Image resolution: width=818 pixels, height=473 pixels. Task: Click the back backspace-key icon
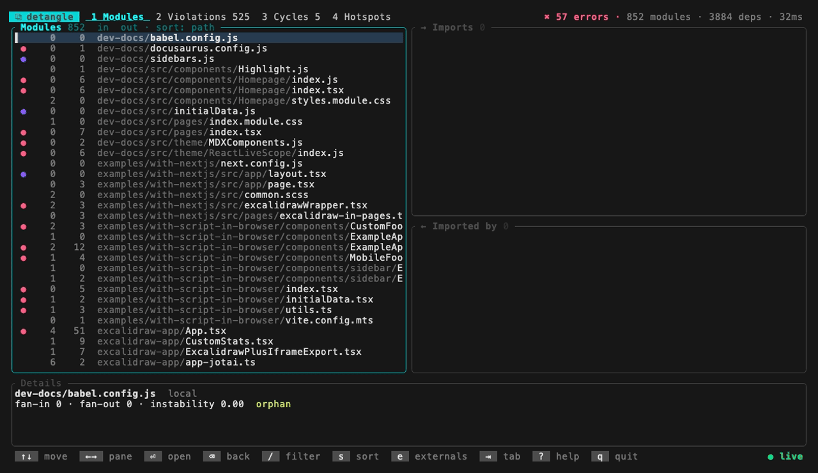[212, 456]
